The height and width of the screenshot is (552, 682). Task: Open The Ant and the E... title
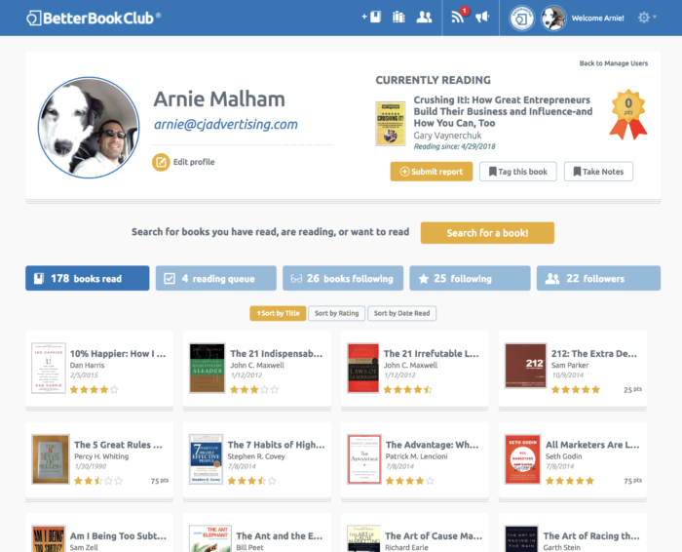(x=280, y=535)
